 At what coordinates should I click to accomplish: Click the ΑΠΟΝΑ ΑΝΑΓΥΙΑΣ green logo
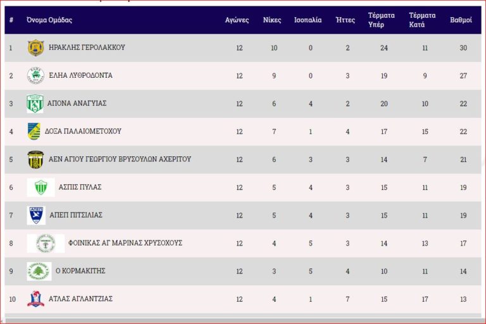tap(35, 103)
